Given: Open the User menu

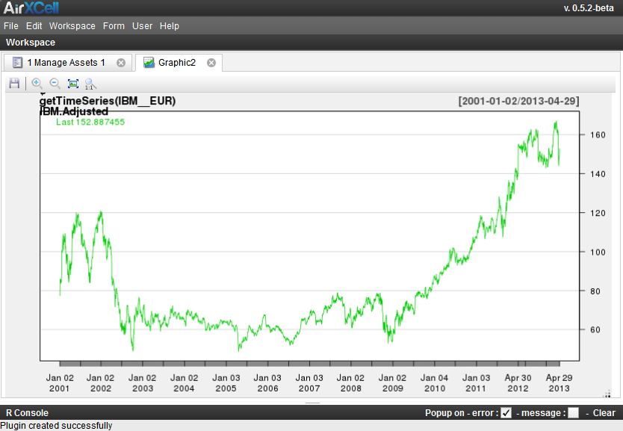Looking at the screenshot, I should [142, 26].
